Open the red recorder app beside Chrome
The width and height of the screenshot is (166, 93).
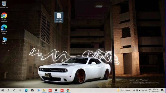click(62, 90)
